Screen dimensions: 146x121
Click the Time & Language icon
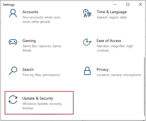(87, 13)
